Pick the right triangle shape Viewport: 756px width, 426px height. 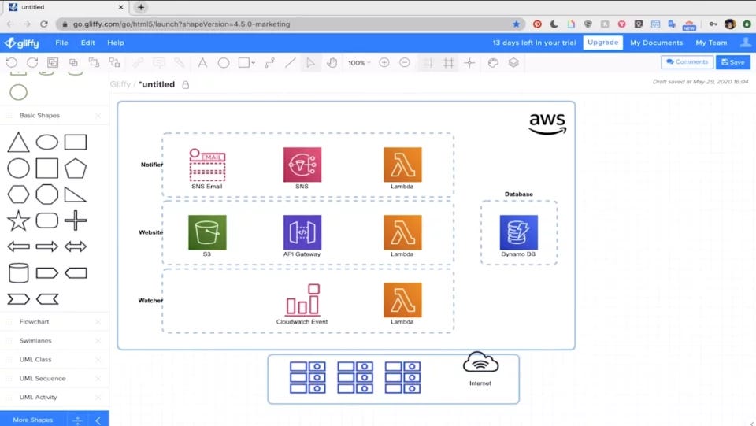(76, 194)
